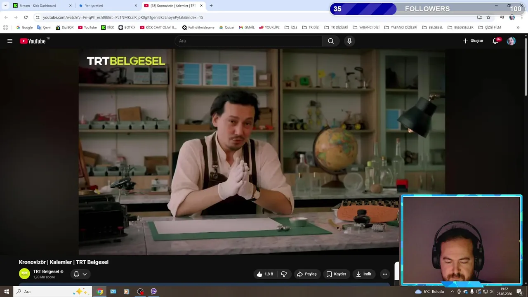Open the GMAİL bookmark

[247, 28]
